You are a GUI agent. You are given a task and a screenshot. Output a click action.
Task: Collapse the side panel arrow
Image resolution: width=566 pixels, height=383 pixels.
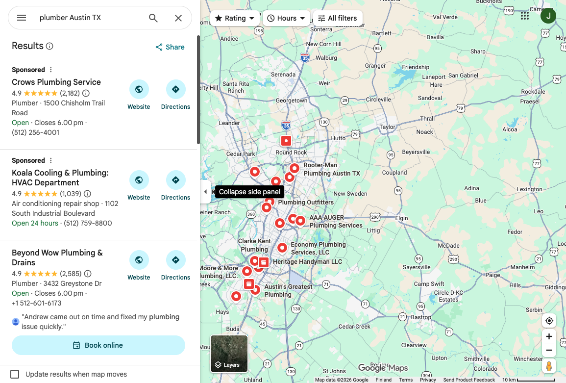[205, 192]
